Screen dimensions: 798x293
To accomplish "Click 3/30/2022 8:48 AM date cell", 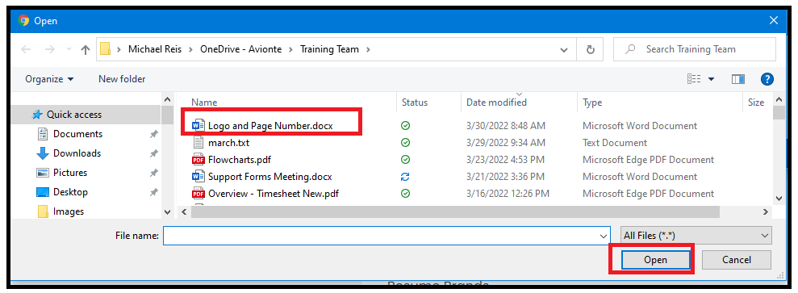I will coord(506,126).
